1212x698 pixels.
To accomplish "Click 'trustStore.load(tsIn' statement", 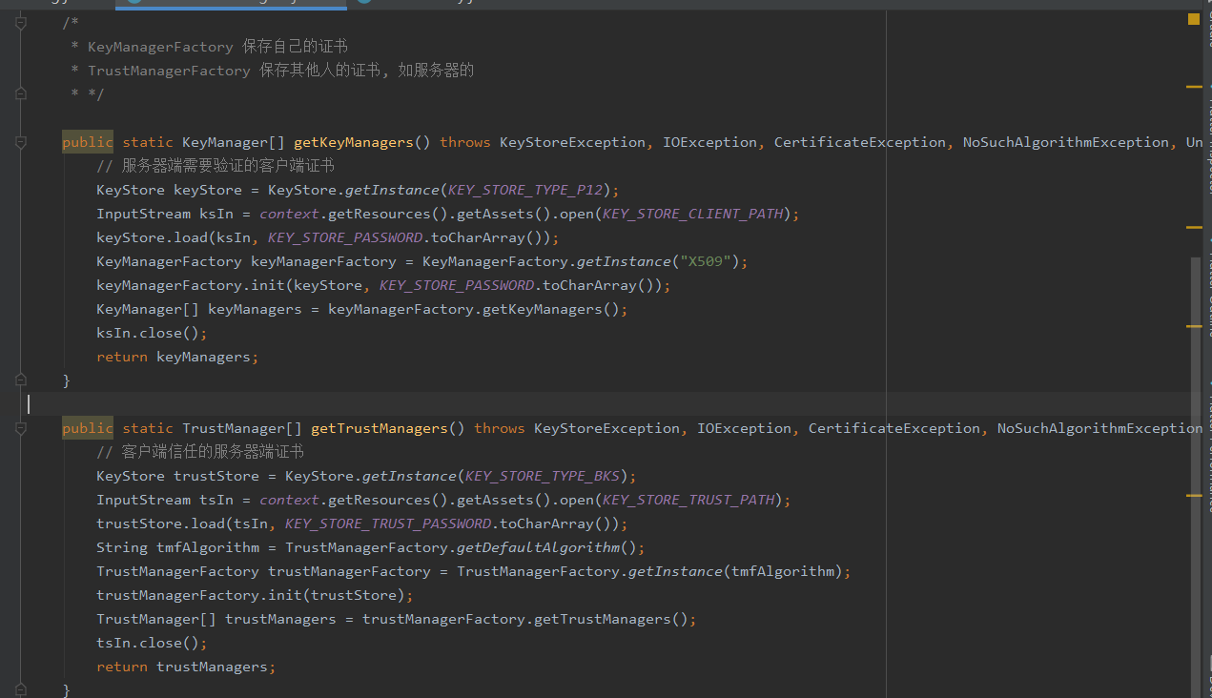I will [362, 523].
